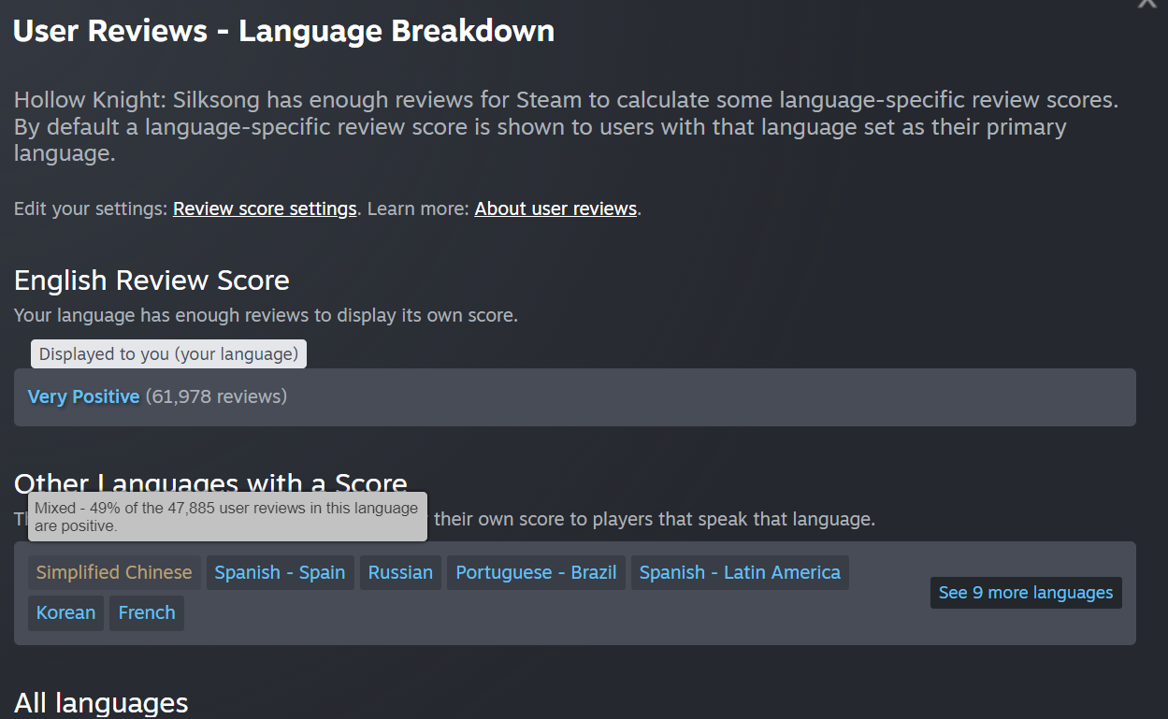Click the English Review Score heading
Viewport: 1168px width, 719px height.
coord(151,280)
